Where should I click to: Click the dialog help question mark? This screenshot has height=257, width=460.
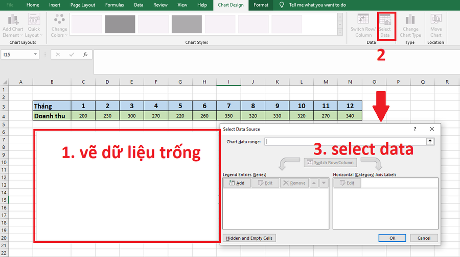point(415,129)
